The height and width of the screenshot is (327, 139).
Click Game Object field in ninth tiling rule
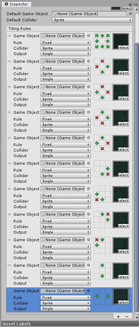[62, 240]
